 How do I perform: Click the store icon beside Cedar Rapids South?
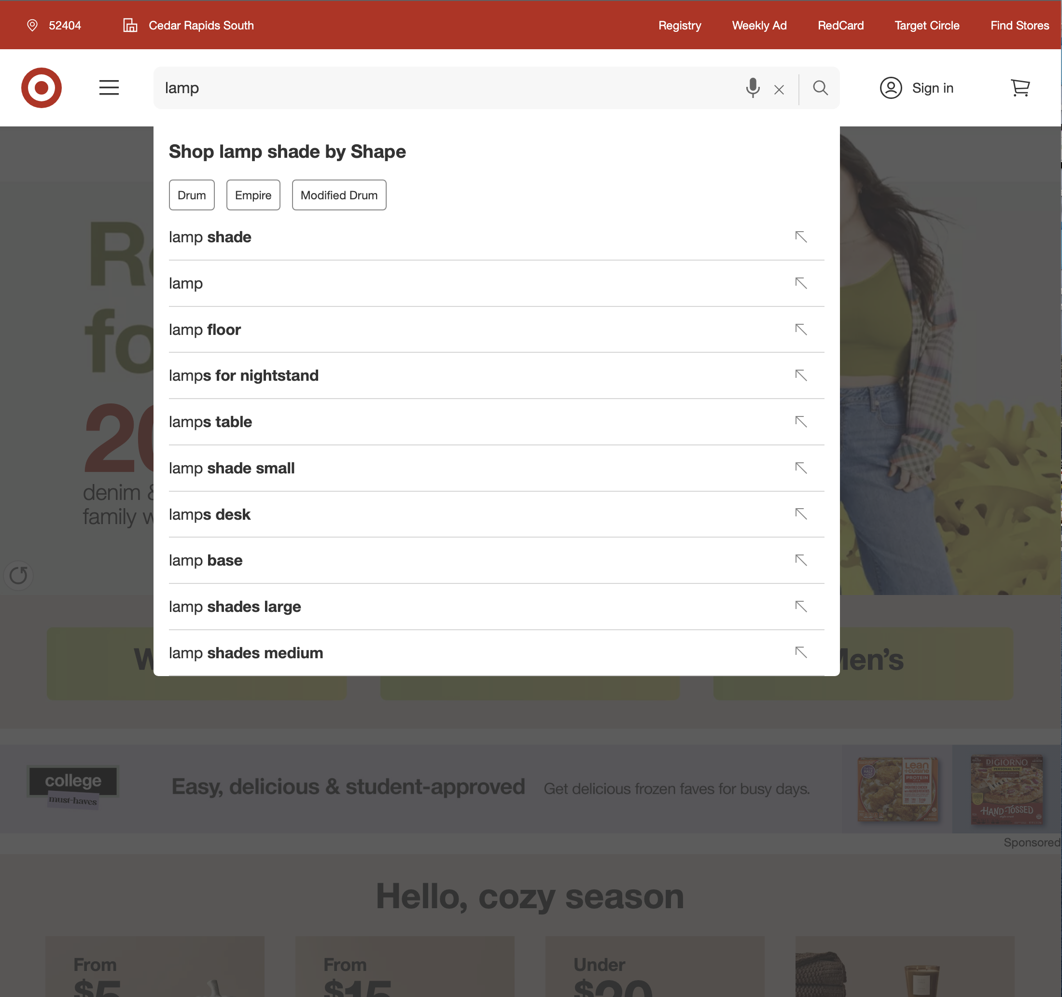coord(130,25)
